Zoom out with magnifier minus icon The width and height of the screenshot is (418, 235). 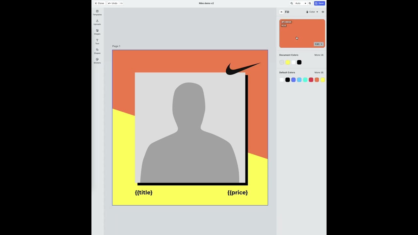point(292,3)
